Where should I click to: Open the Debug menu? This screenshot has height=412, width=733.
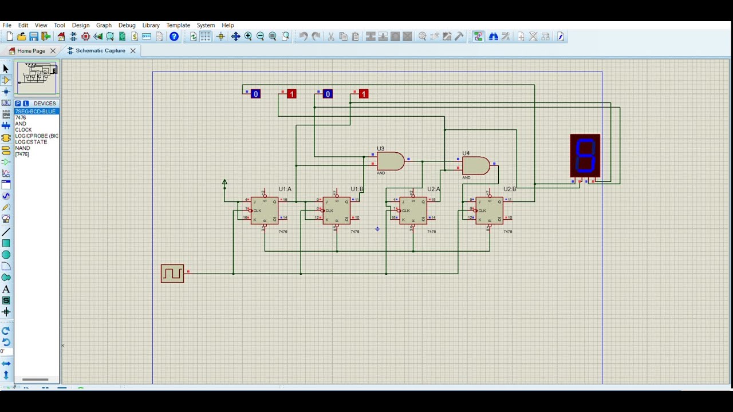pos(127,25)
